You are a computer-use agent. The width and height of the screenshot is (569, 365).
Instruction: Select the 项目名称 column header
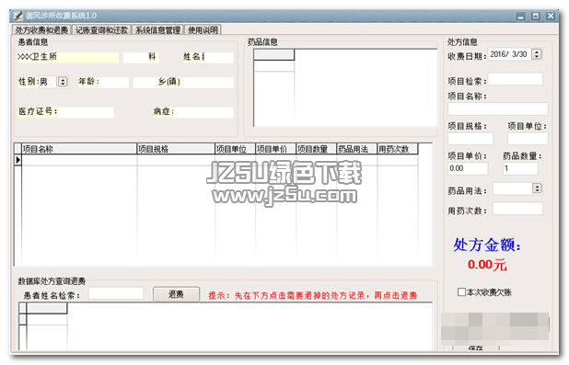[79, 149]
